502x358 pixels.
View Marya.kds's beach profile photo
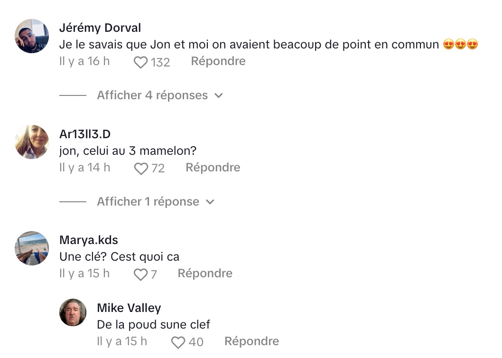(x=32, y=248)
